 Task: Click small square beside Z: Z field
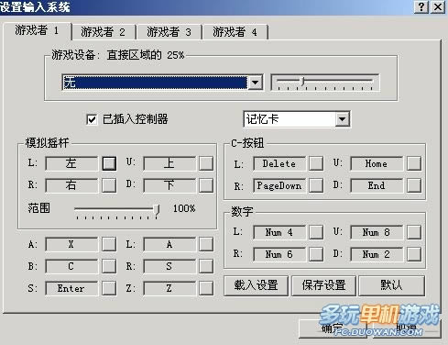(x=206, y=288)
